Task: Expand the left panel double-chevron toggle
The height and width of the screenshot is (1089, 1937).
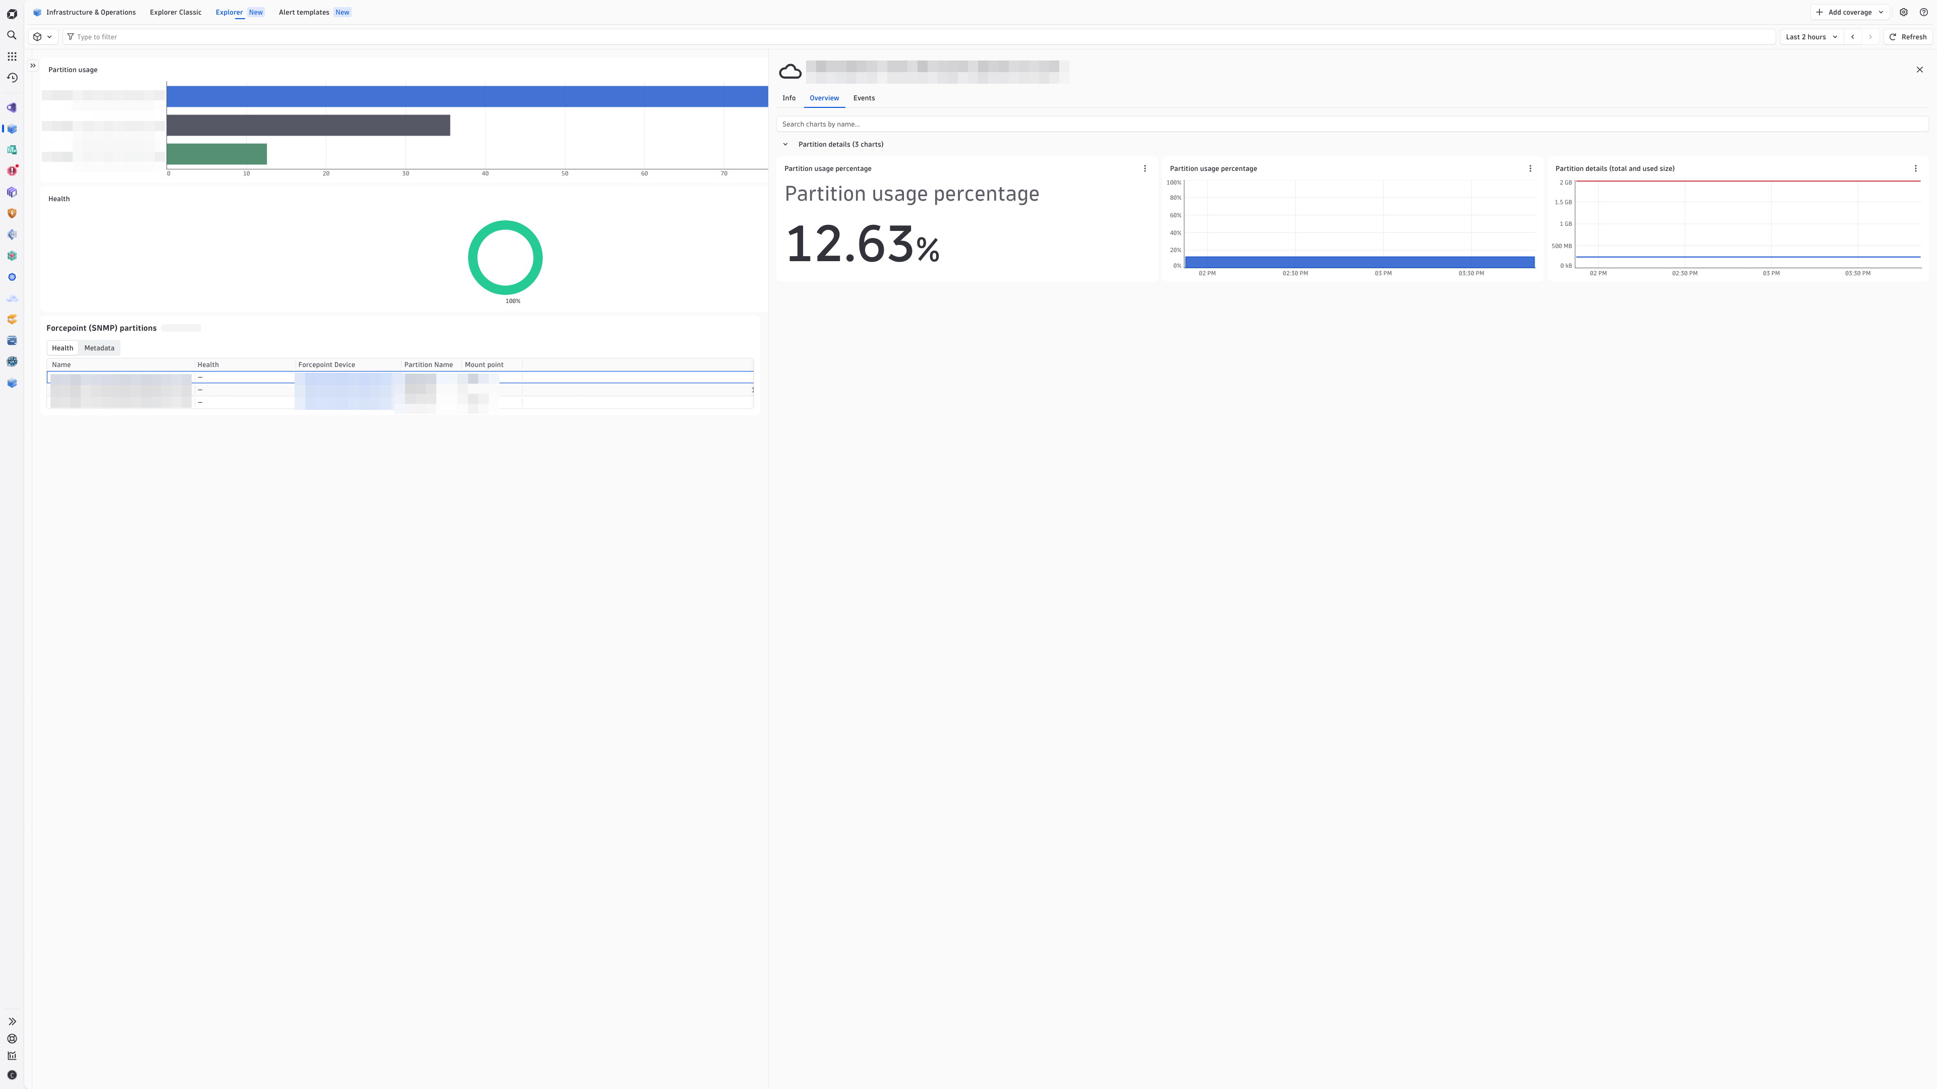Action: click(x=33, y=66)
